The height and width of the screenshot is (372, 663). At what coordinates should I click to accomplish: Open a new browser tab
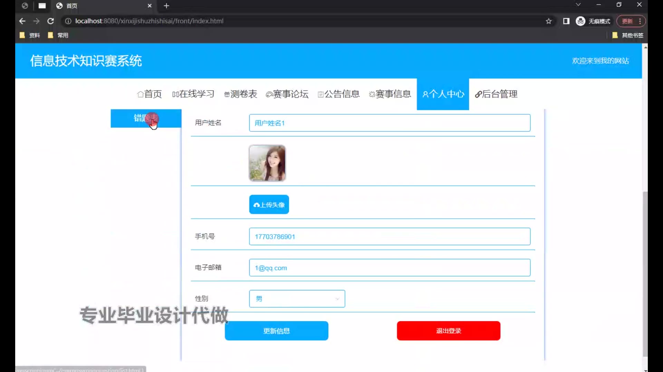pyautogui.click(x=166, y=6)
